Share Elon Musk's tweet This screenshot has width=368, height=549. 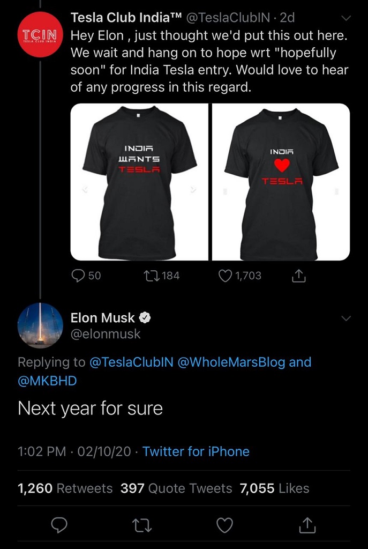(x=307, y=526)
